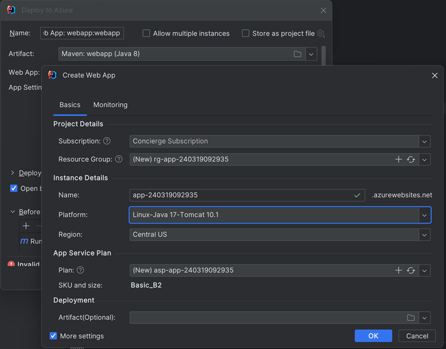Viewport: 446px width, 349px height.
Task: Click the help icon beside Plan label
Action: coord(80,270)
